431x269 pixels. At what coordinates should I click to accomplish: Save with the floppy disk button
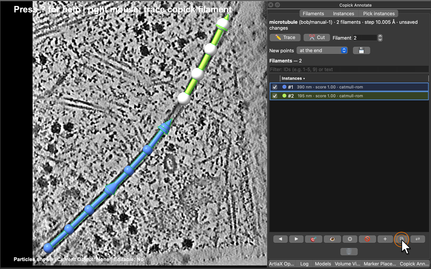361,50
